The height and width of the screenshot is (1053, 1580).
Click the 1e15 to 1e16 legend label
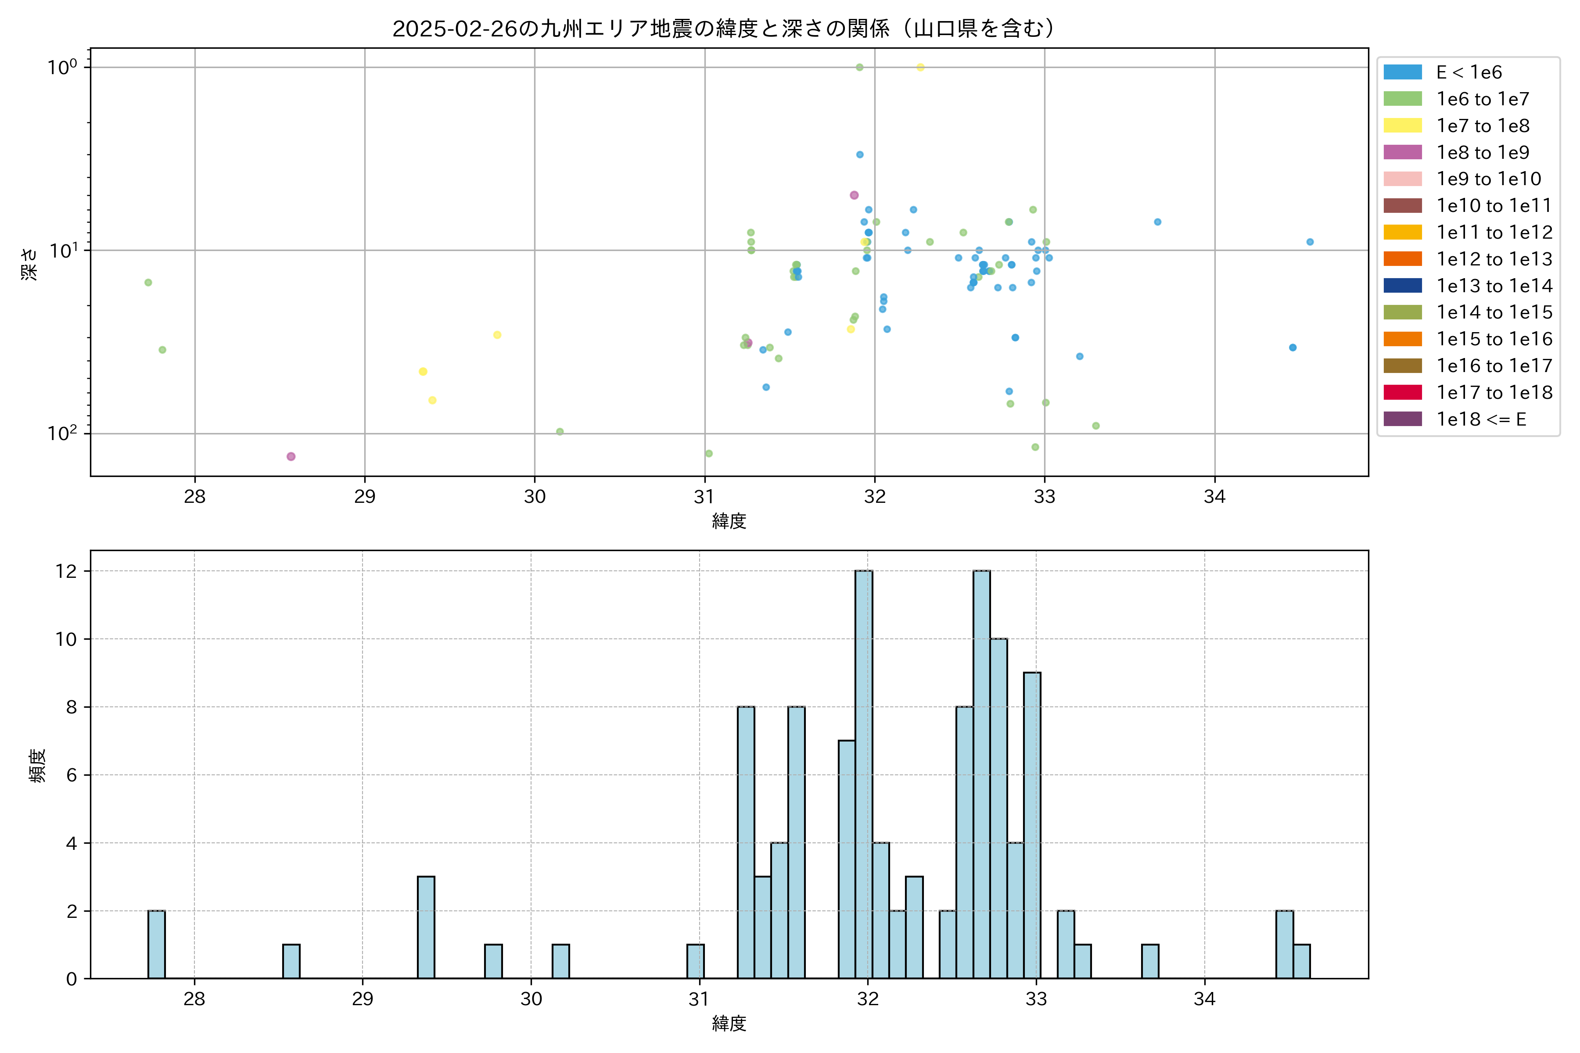tap(1494, 339)
